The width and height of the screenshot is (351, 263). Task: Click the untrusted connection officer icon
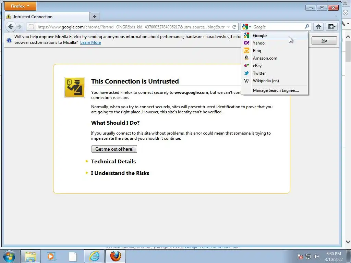tap(74, 87)
